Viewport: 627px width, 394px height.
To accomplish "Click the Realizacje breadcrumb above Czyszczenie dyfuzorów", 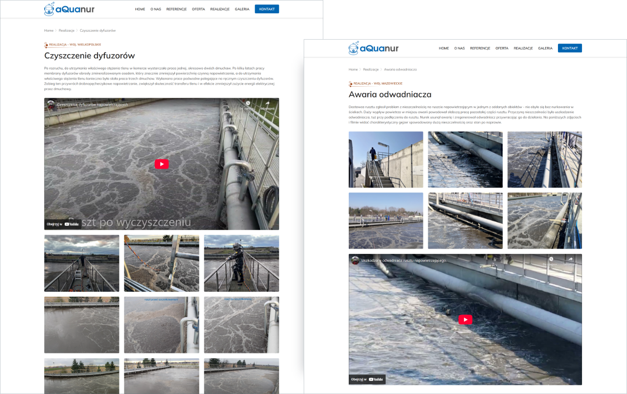I will click(67, 30).
